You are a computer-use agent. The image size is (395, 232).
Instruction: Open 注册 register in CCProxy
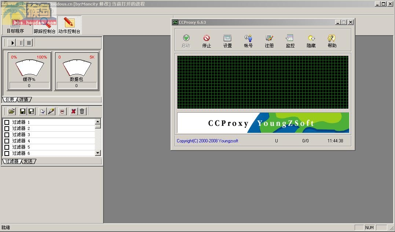tap(269, 41)
